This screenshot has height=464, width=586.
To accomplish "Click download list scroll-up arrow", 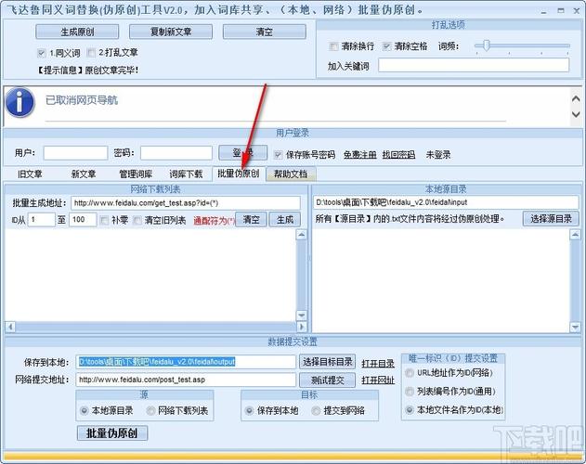I will (x=301, y=235).
